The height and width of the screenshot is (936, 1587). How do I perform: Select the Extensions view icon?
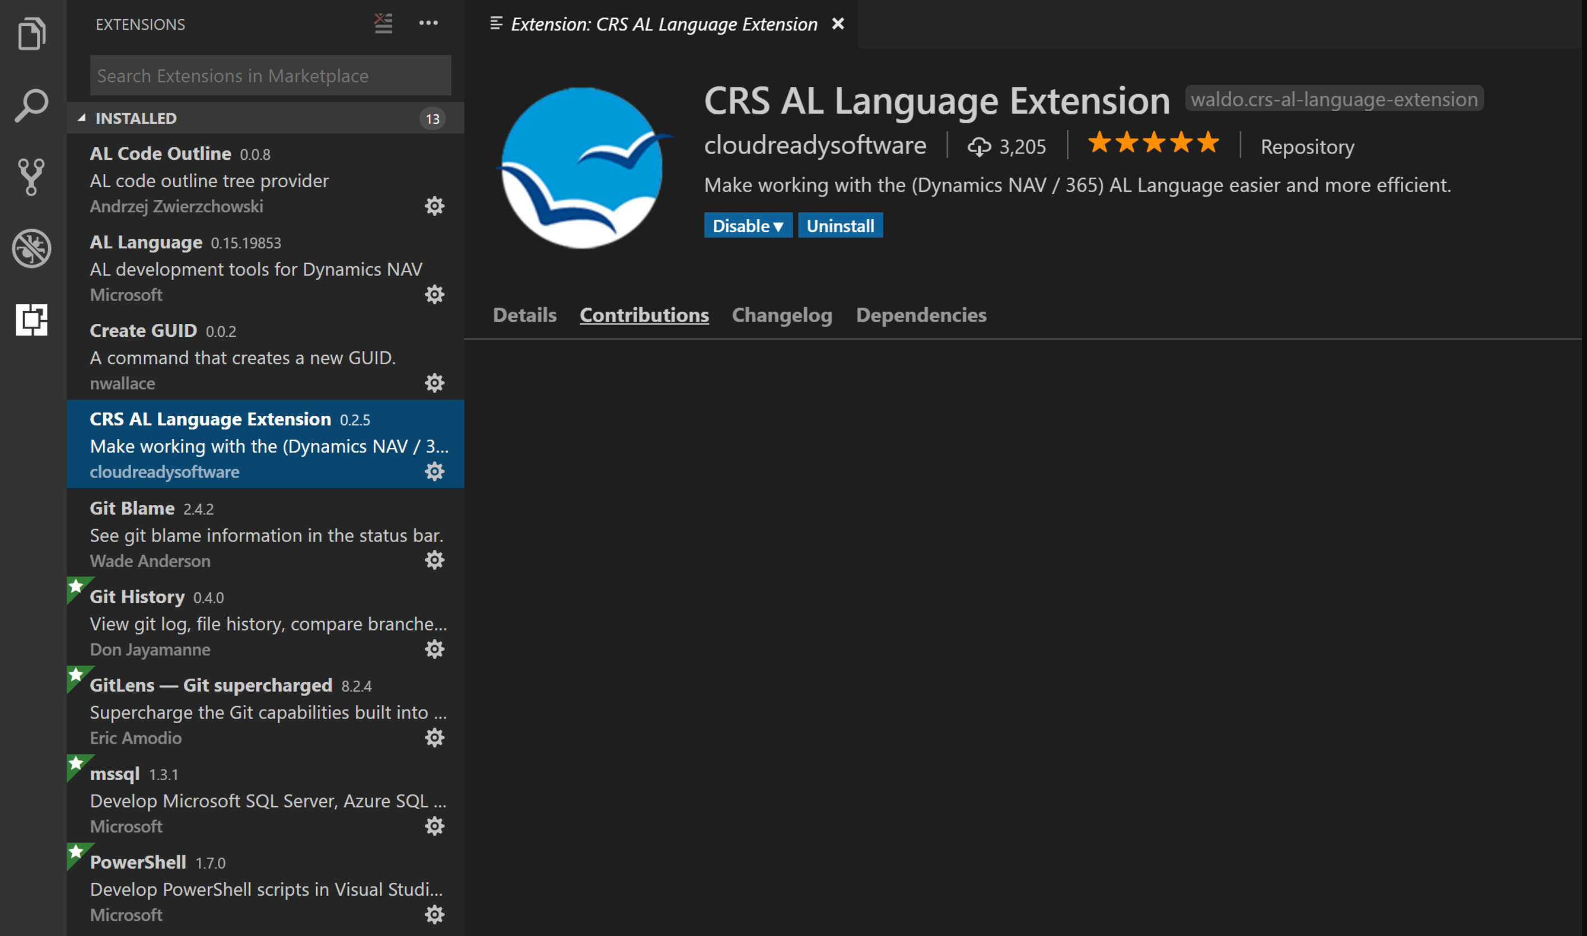point(31,319)
